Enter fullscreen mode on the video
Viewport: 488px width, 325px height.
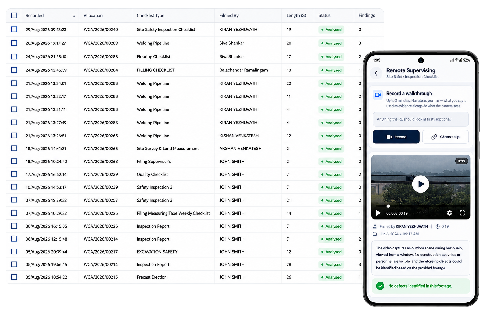[462, 213]
